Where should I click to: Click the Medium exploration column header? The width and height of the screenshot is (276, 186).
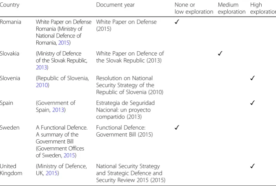(231, 8)
